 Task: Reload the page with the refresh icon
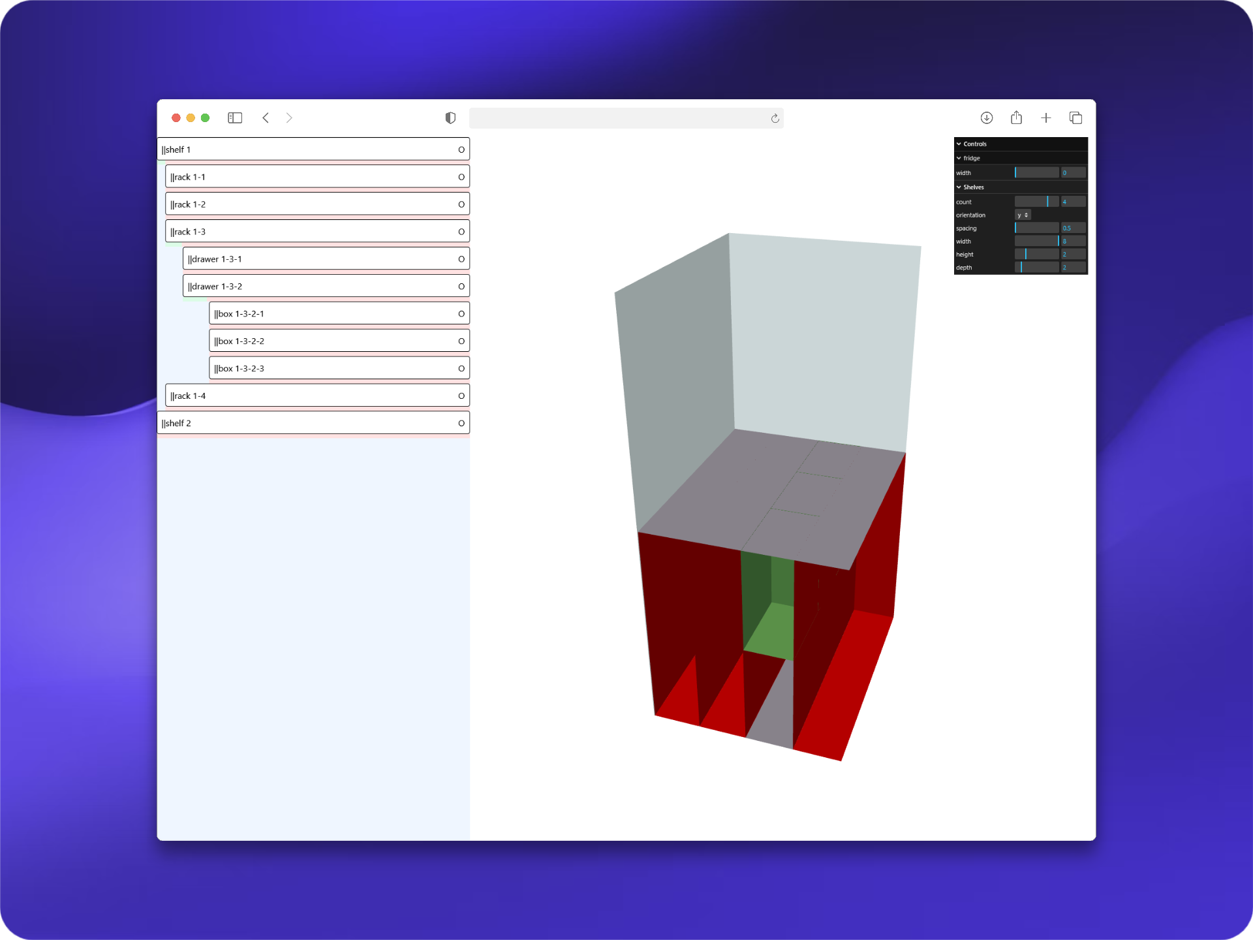point(775,118)
